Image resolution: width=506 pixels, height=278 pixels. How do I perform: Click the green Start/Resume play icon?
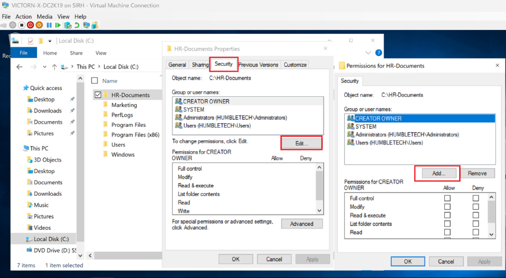pos(58,25)
